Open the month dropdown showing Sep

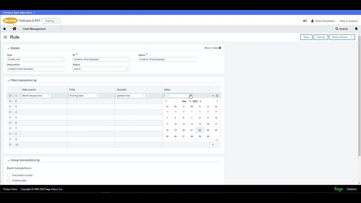click(186, 101)
